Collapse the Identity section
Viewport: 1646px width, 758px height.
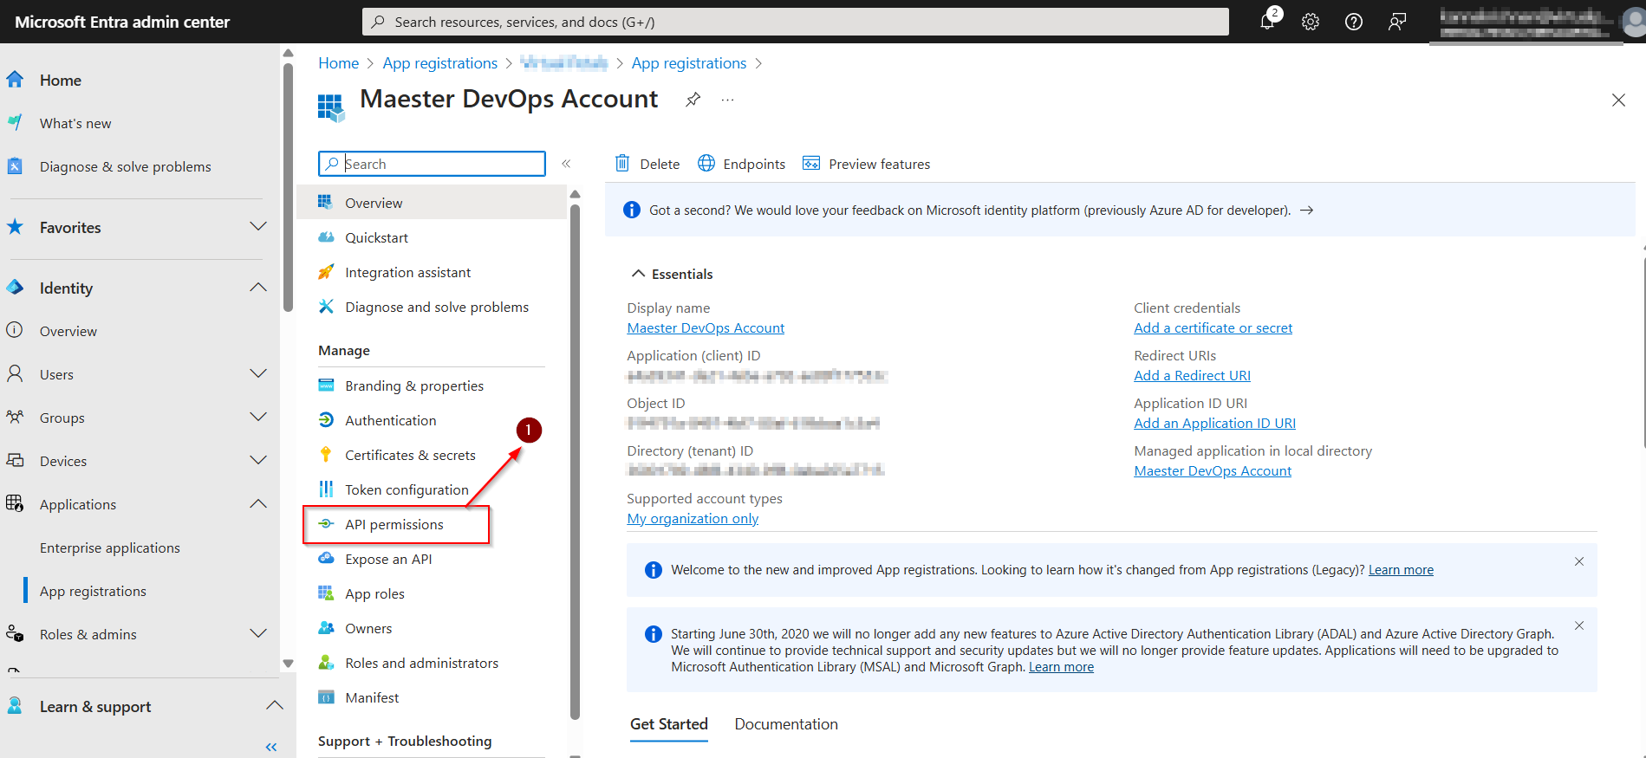[x=258, y=288]
